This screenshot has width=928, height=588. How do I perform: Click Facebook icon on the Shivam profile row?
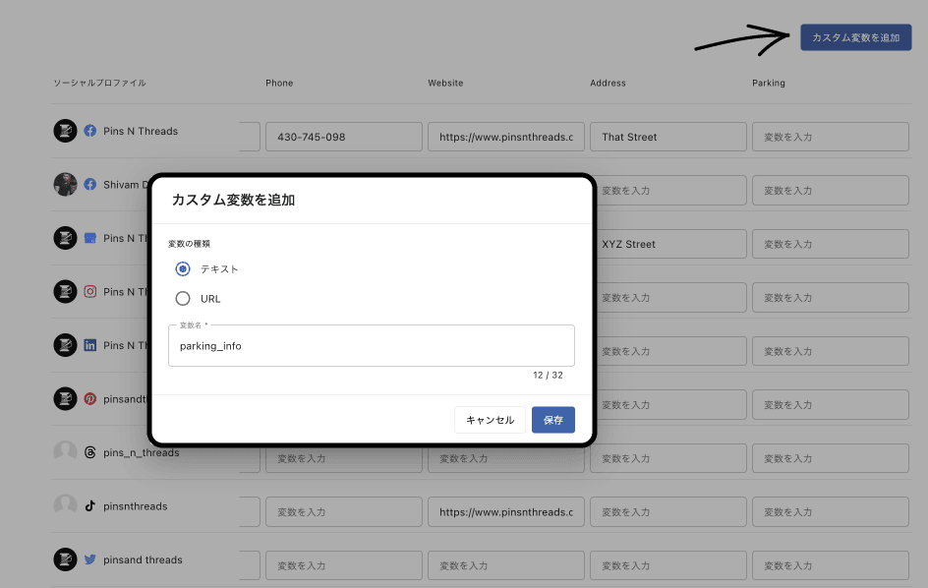tap(90, 185)
